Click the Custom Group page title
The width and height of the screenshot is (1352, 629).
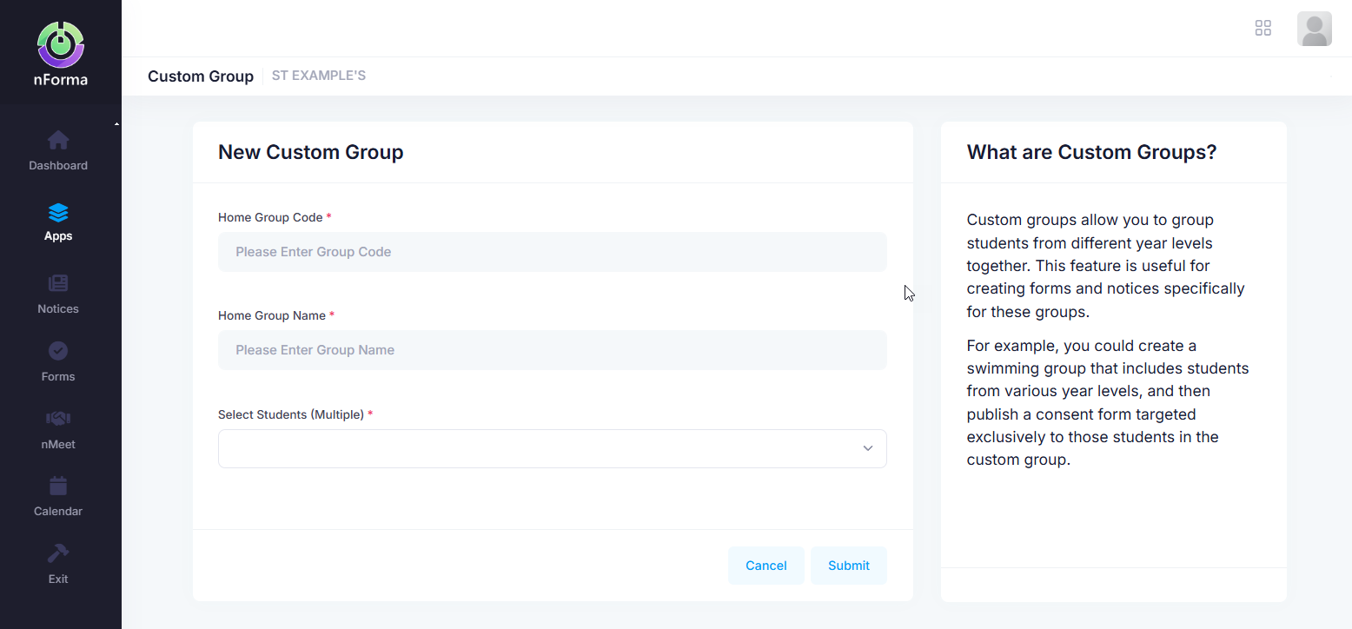click(x=201, y=76)
